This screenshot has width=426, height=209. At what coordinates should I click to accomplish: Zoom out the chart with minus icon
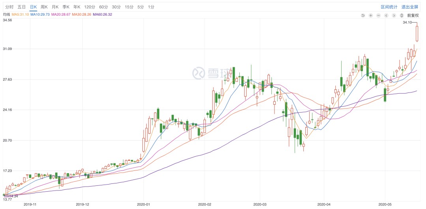click(378, 15)
